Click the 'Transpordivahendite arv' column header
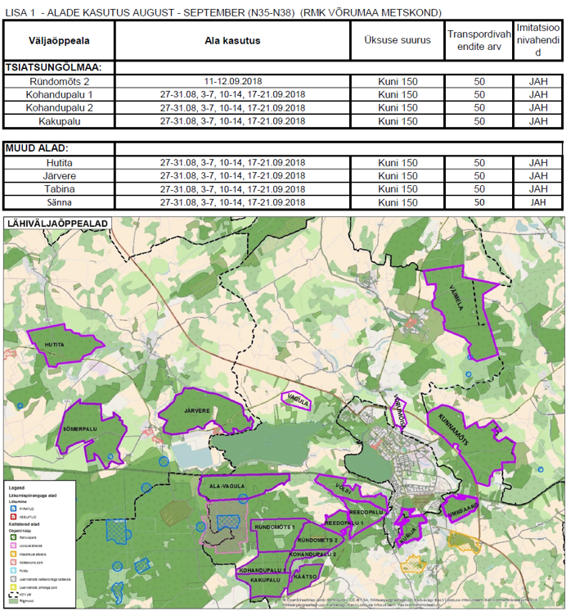This screenshot has width=566, height=611. tap(478, 40)
